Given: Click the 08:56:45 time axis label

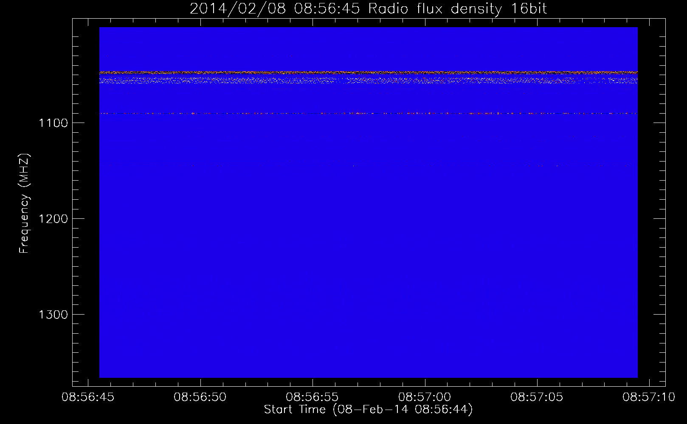Looking at the screenshot, I should click(x=88, y=397).
